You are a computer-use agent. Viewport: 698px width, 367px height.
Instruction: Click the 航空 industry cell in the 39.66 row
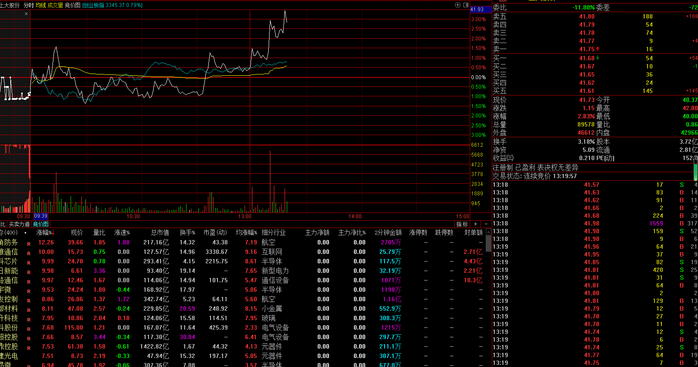(x=268, y=242)
